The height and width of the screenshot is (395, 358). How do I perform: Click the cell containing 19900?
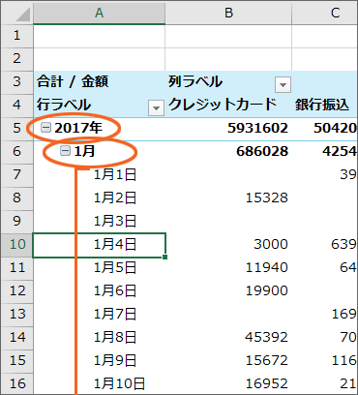tap(228, 291)
